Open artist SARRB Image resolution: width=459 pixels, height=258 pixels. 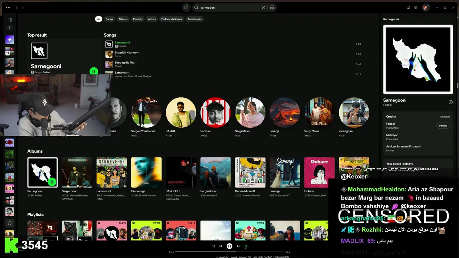pos(181,113)
